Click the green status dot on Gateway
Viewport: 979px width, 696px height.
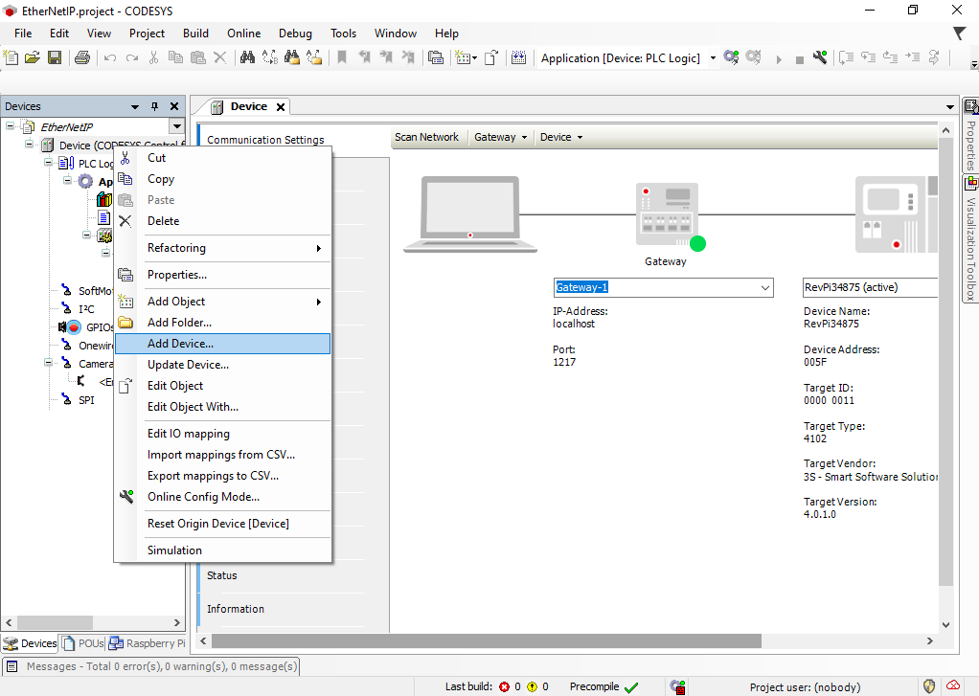point(697,243)
